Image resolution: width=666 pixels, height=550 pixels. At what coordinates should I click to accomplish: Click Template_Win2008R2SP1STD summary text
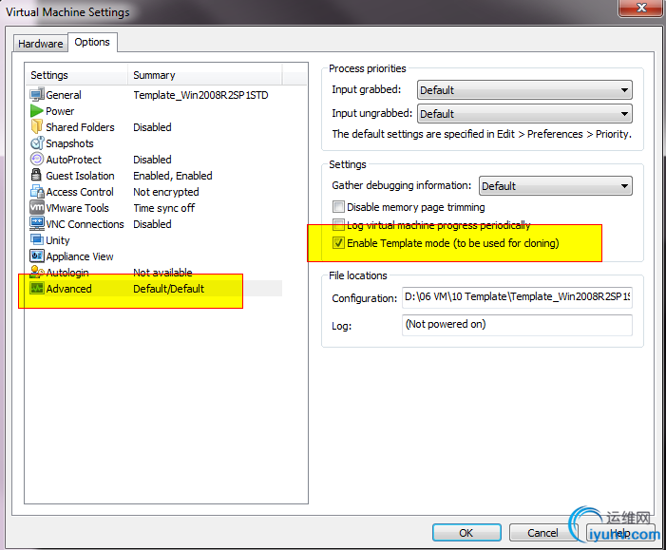[200, 95]
